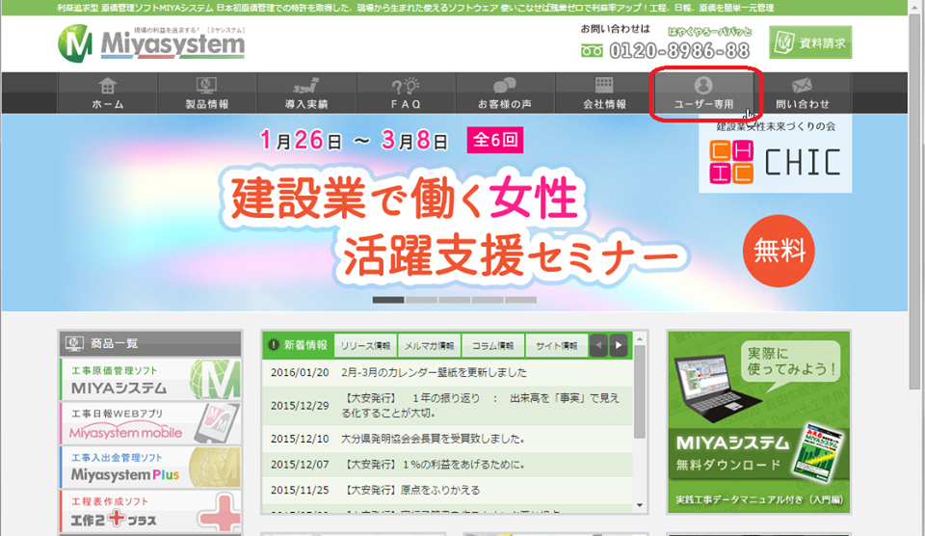Select the third slide indicator bar
Image resolution: width=925 pixels, height=536 pixels.
[x=454, y=300]
